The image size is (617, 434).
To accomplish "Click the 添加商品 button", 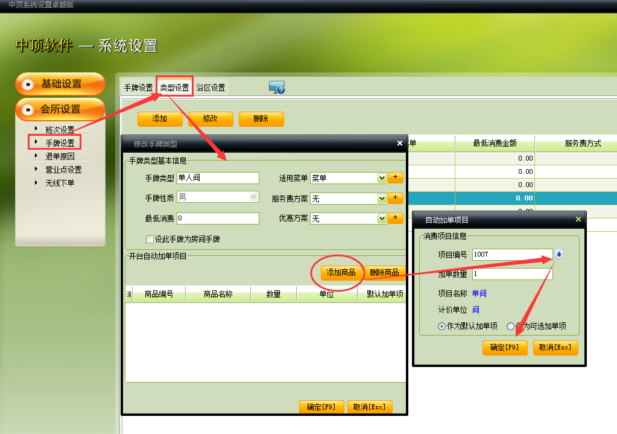I will tap(341, 273).
